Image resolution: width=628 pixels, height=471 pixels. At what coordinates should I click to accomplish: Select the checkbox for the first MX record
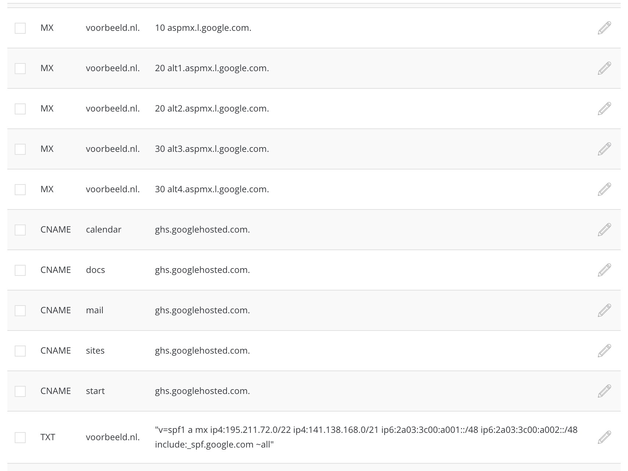tap(20, 28)
